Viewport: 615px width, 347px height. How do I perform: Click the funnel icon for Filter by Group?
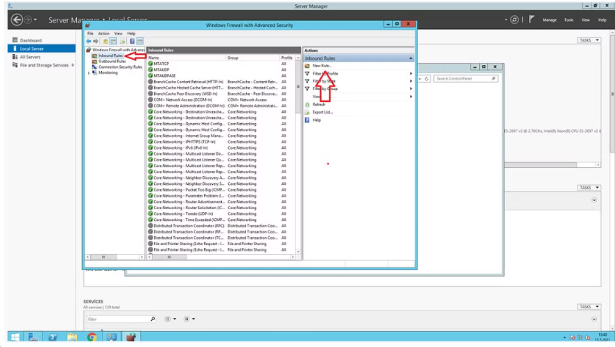308,89
